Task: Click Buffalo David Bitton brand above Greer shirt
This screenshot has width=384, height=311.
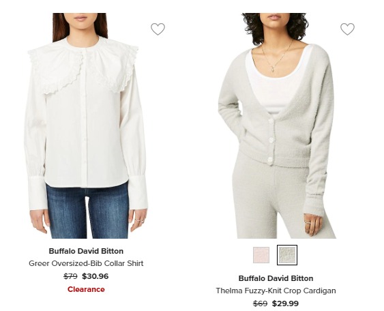Action: pos(86,251)
